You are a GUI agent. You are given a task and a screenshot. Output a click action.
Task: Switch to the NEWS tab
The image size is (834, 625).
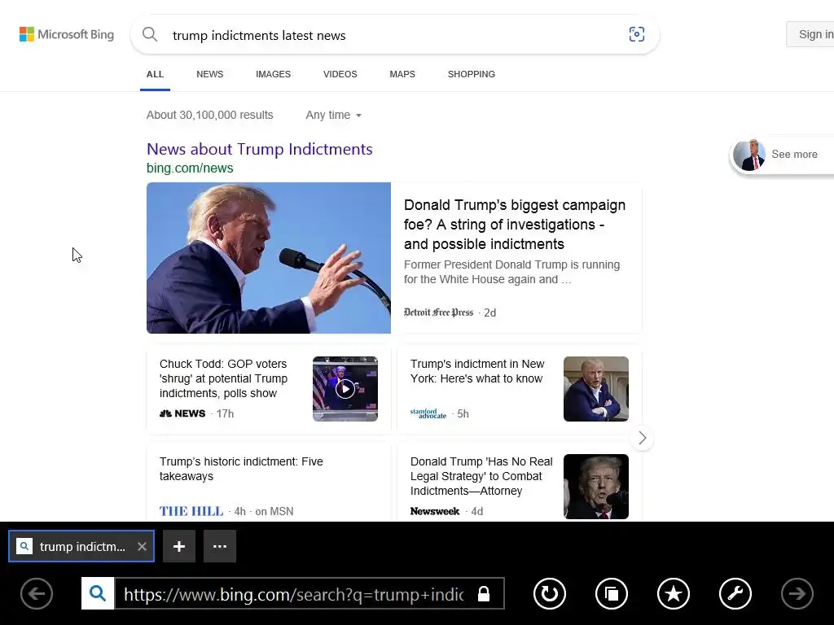[x=209, y=74]
